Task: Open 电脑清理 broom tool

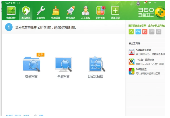Action: [x=55, y=12]
